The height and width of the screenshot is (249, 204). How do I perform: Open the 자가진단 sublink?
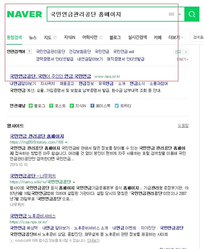tap(148, 228)
